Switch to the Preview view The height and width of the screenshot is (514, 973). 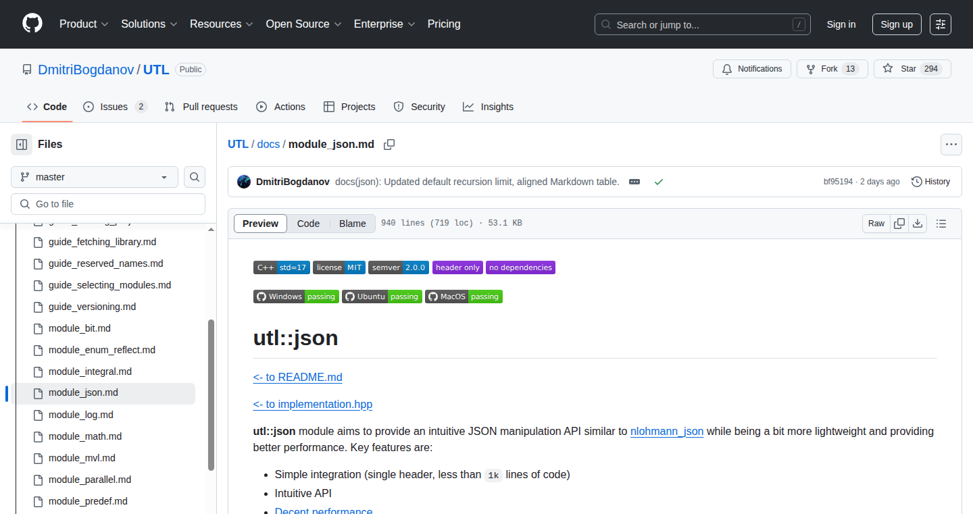pyautogui.click(x=260, y=224)
